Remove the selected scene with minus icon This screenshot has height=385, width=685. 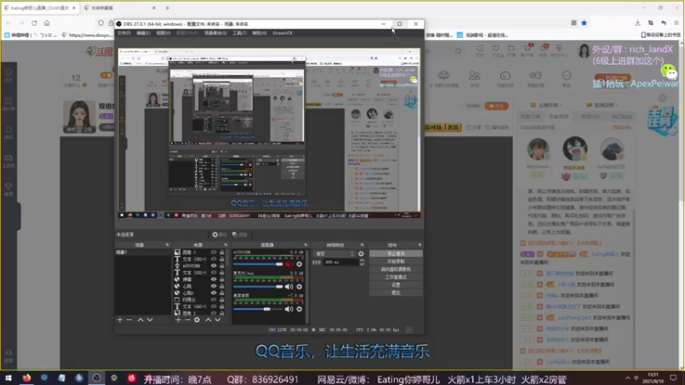pyautogui.click(x=129, y=320)
